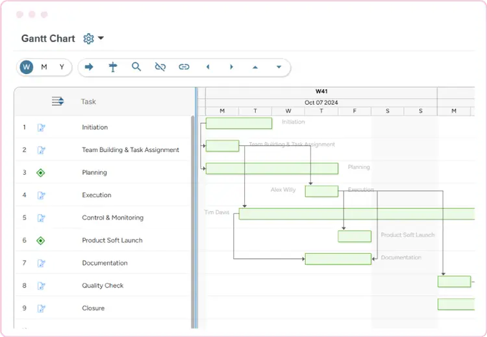Click the task list vertical scrollbar
Screen dimensions: 487x337
pos(193,222)
